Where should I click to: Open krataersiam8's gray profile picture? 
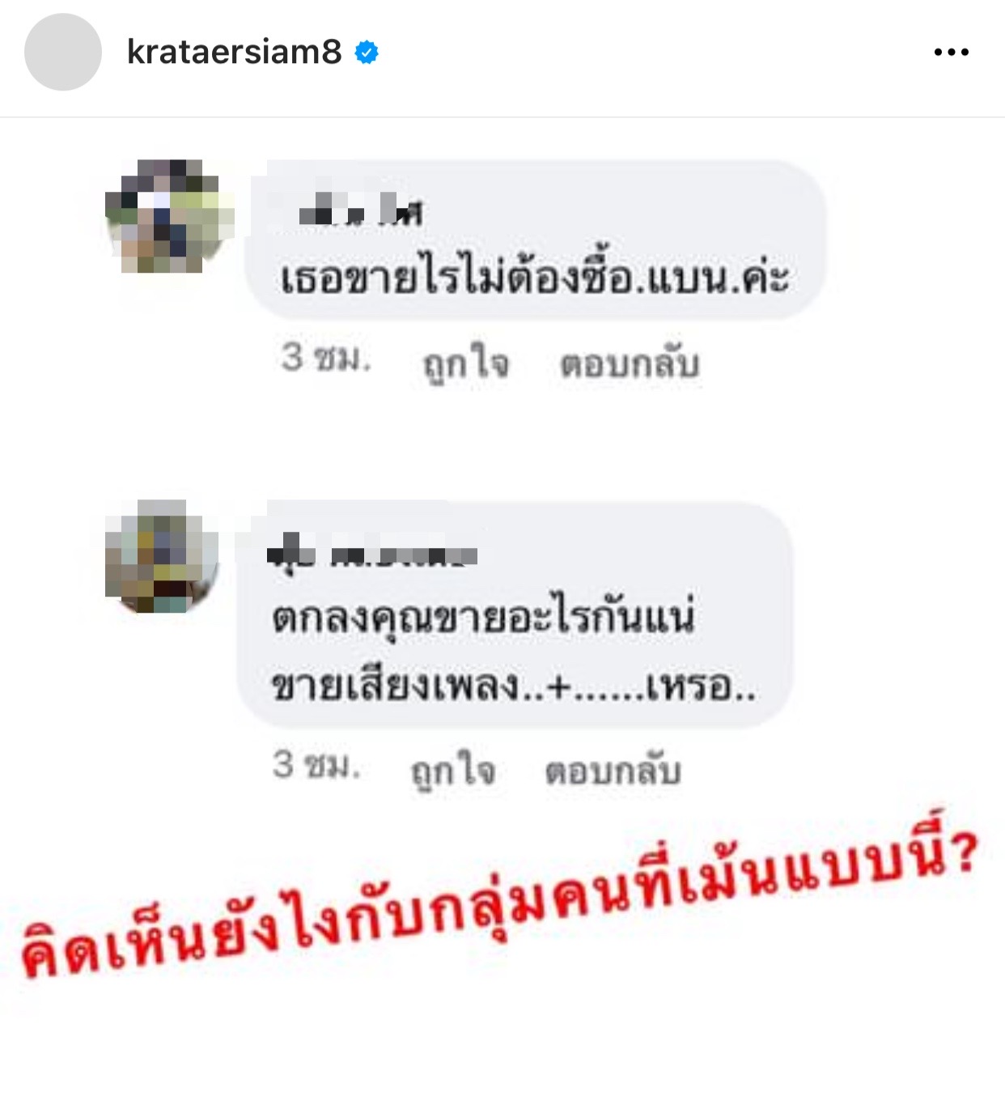pos(63,52)
